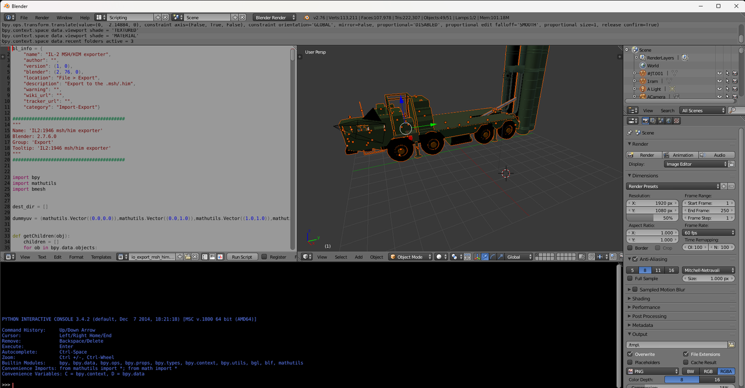Screen dimensions: 745x388
Task: Toggle selectability arrow for #JT.001
Action: 728,73
